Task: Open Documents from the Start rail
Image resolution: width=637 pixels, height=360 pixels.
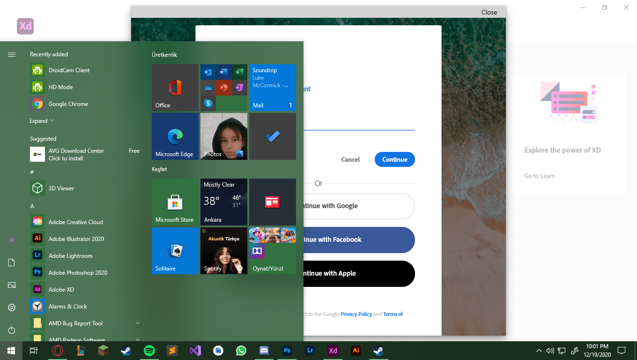Action: [x=12, y=262]
